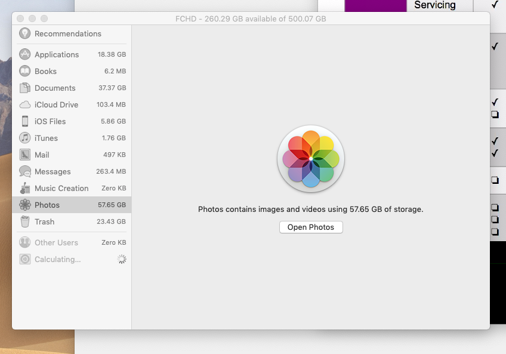Click the iOS Files phone icon

(x=25, y=121)
